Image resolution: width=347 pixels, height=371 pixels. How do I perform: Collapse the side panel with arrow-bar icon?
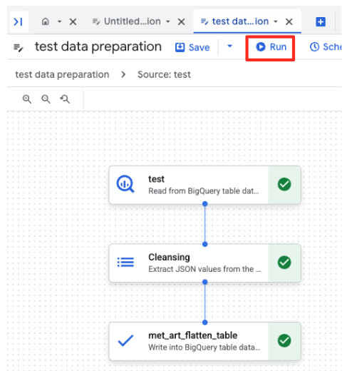coord(19,22)
